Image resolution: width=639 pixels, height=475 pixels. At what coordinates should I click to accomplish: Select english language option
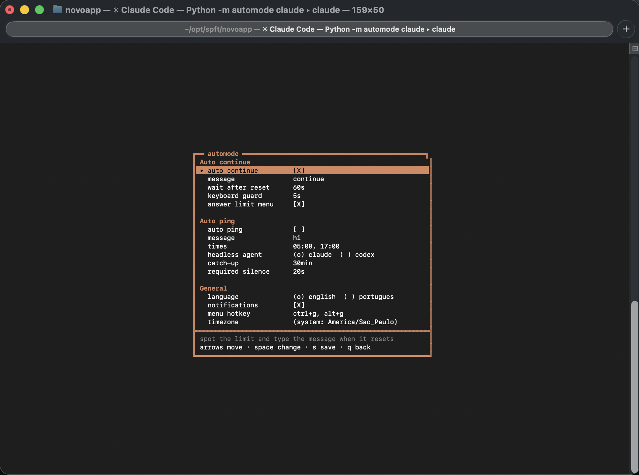click(x=314, y=297)
